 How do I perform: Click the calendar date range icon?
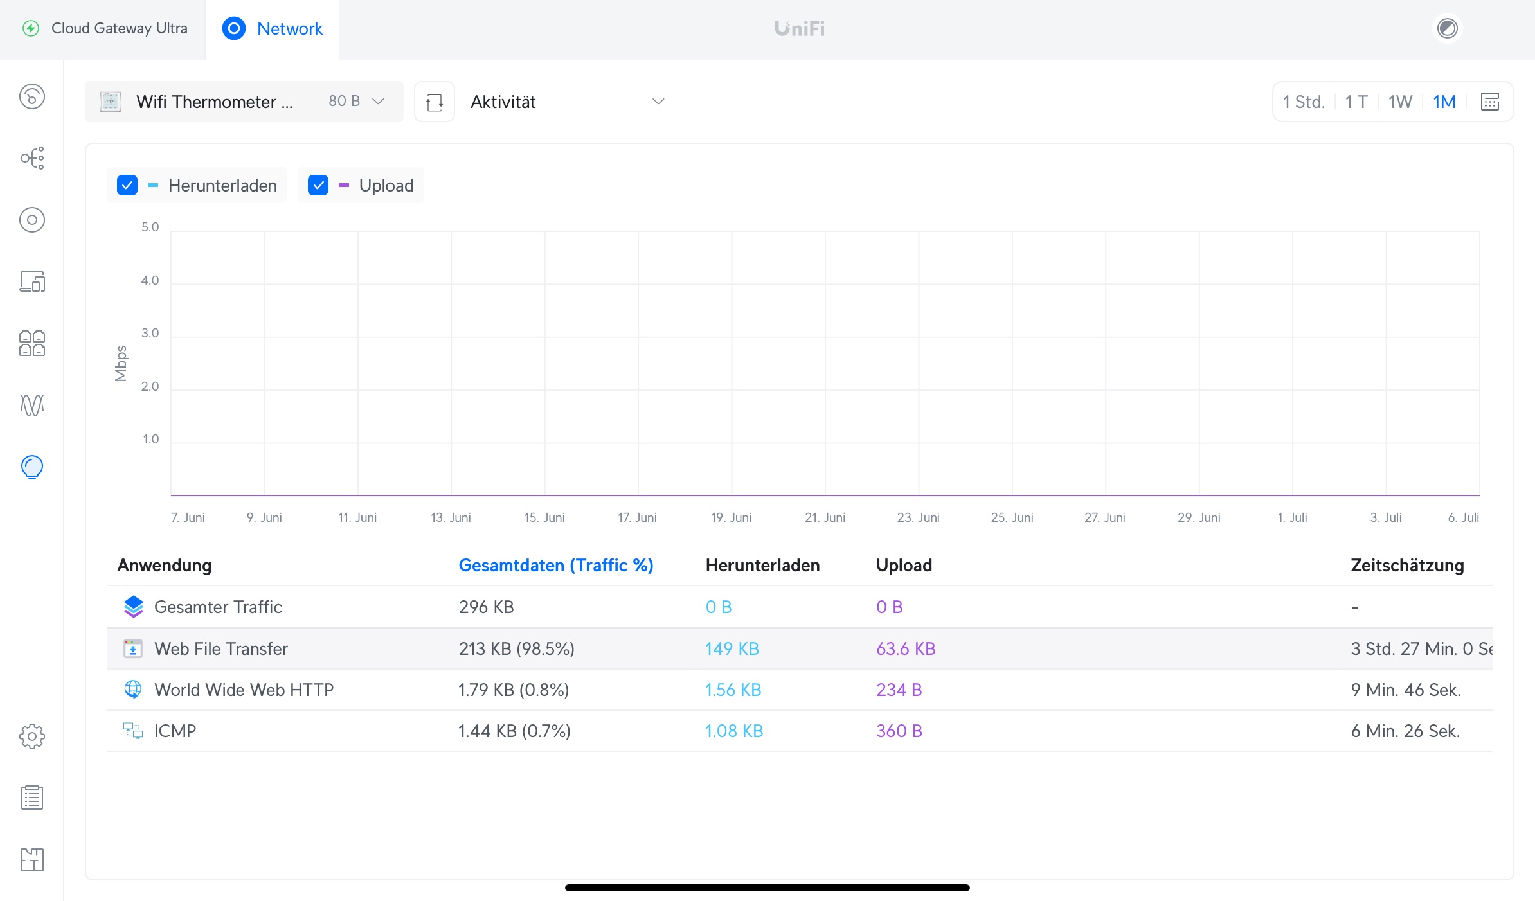1489,102
